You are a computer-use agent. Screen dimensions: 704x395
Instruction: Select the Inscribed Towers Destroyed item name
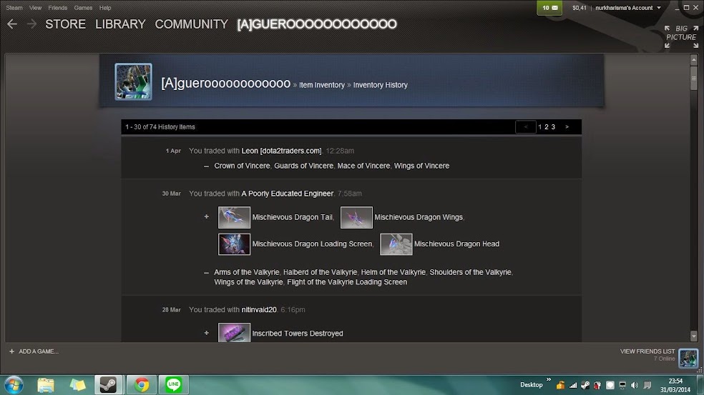point(298,333)
